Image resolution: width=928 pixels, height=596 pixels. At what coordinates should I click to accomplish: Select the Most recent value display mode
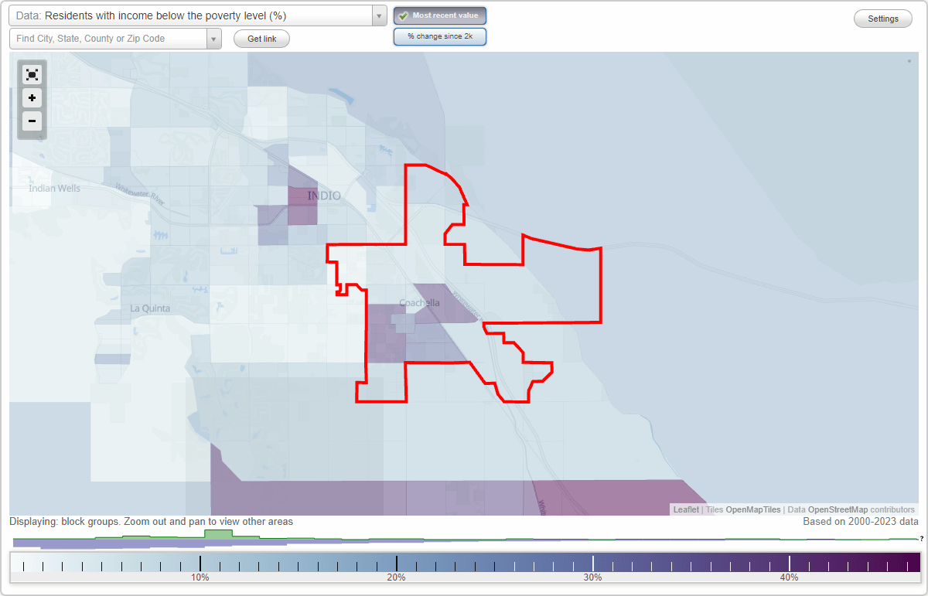(x=439, y=15)
